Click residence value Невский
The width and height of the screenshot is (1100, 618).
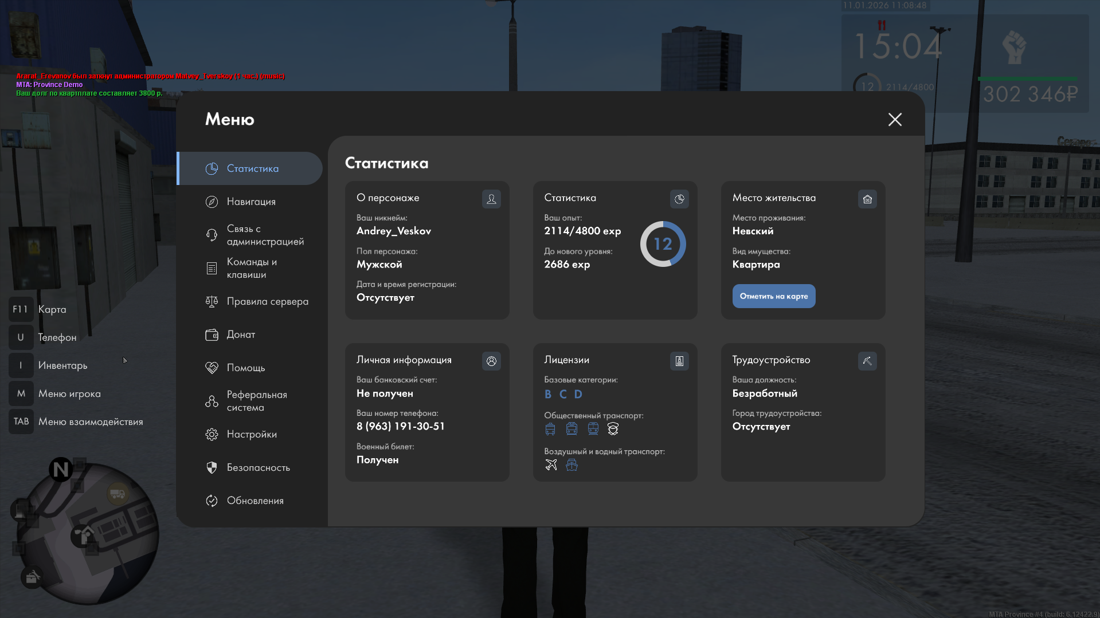(x=753, y=231)
